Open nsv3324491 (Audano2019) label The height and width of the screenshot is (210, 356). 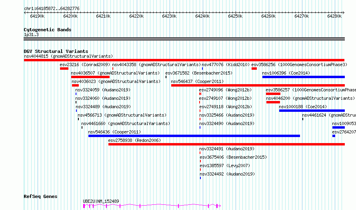click(x=227, y=149)
